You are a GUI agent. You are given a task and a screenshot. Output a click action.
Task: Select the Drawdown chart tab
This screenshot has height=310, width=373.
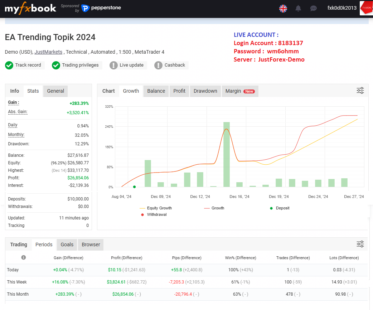click(205, 91)
